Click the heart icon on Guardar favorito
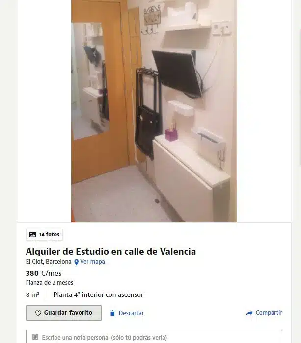Image resolution: width=301 pixels, height=343 pixels. (x=38, y=313)
